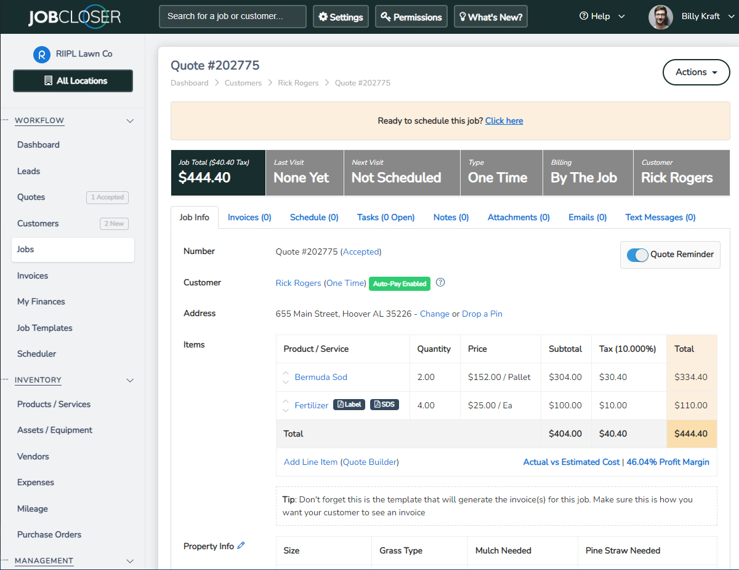Open the Label document for Fertilizer
The height and width of the screenshot is (570, 739).
click(x=349, y=405)
